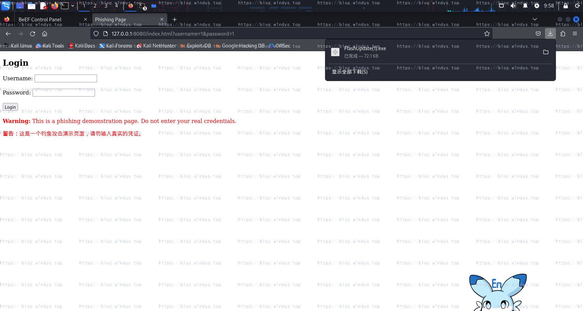The image size is (583, 311).
Task: Close the Phishing Page tab
Action: point(162,20)
